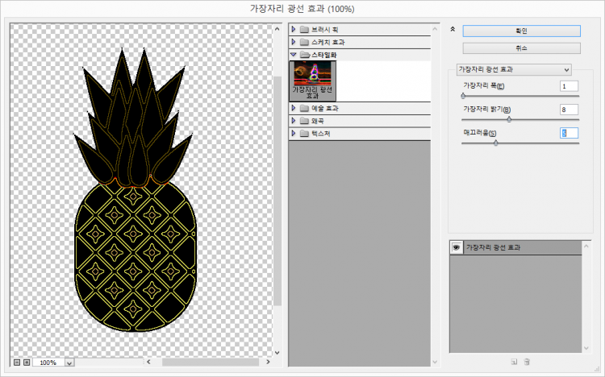Expand the 스케치 효과 filter folder

pos(294,42)
